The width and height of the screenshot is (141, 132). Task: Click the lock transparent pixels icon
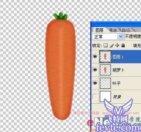click(105, 45)
